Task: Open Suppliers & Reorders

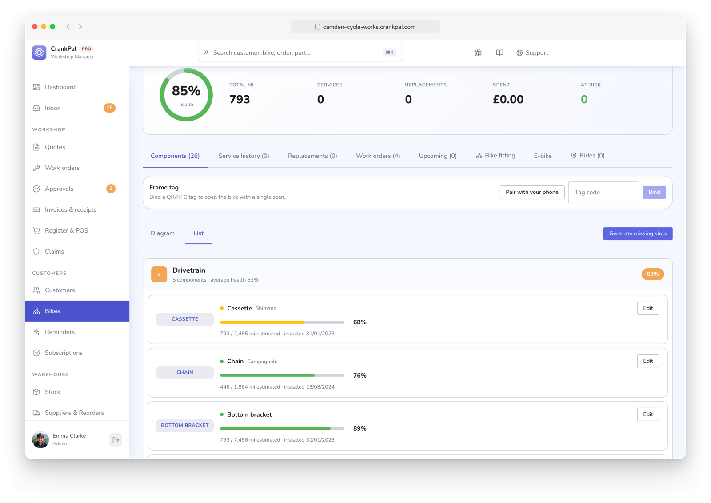Action: (77, 413)
